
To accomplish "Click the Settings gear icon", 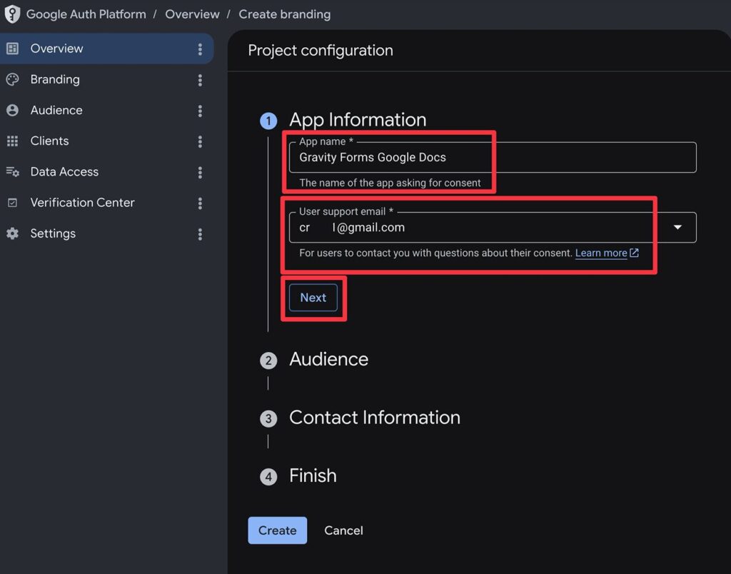I will 13,233.
